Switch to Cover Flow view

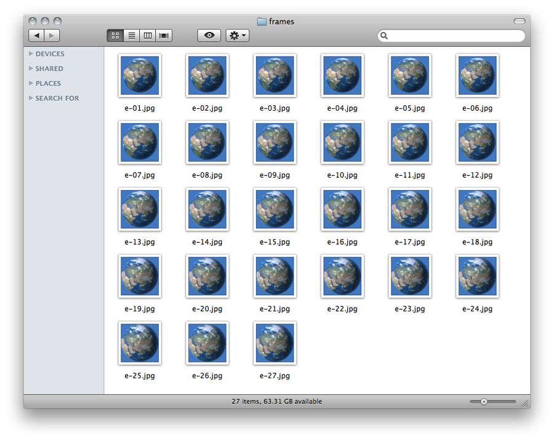point(164,36)
